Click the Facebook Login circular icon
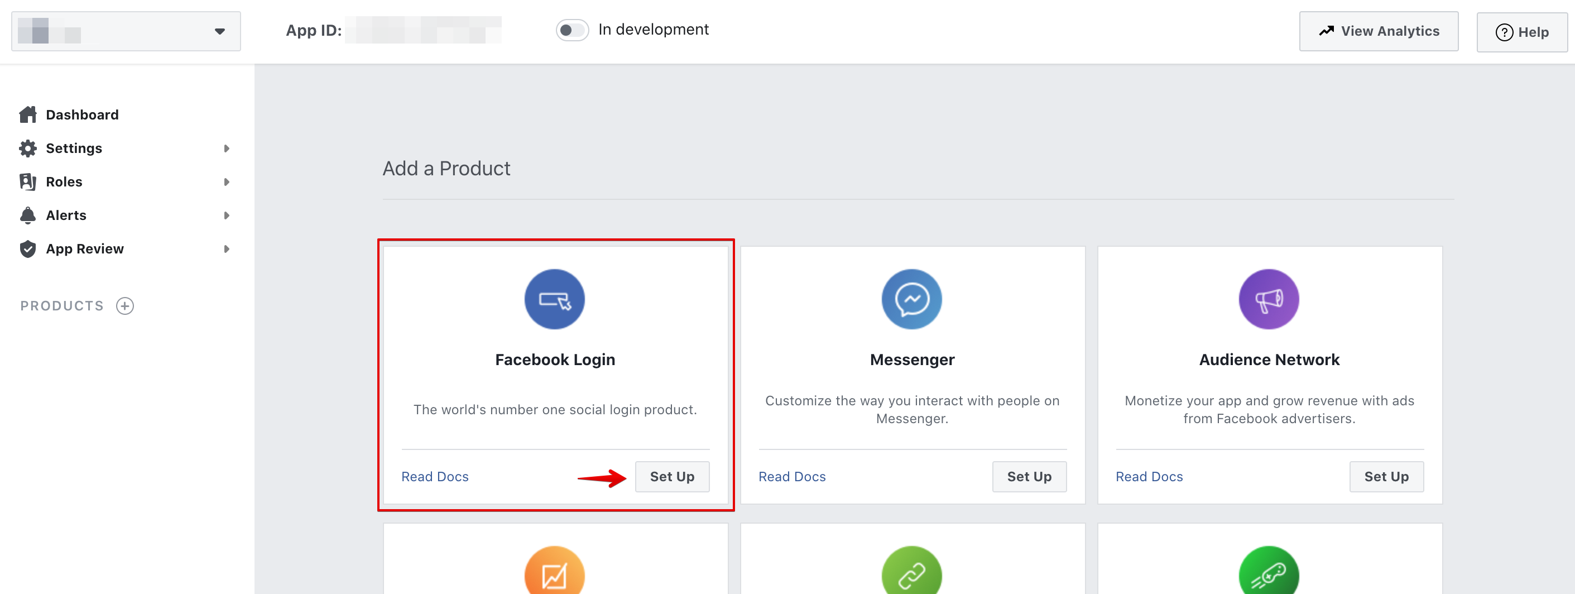The height and width of the screenshot is (594, 1575). (555, 299)
